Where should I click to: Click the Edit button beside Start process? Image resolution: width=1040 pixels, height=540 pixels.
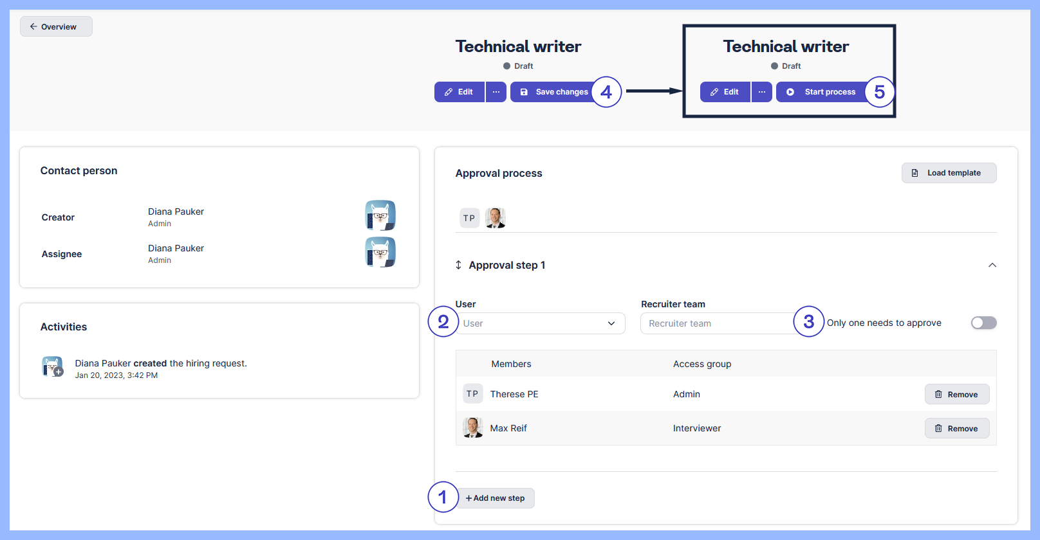[x=725, y=92]
